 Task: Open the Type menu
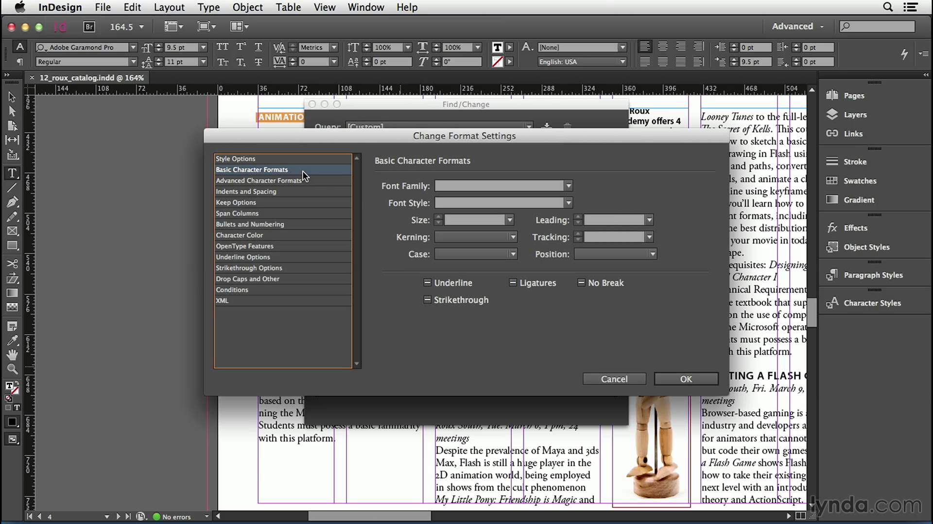(x=208, y=7)
